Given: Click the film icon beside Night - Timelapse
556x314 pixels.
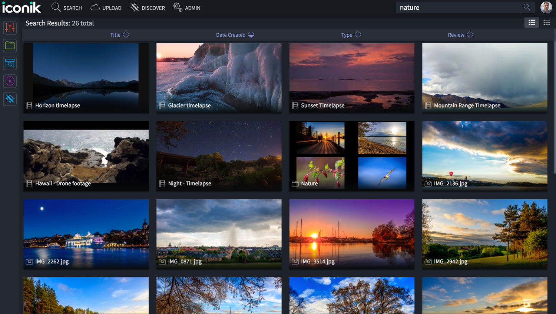Looking at the screenshot, I should [162, 184].
